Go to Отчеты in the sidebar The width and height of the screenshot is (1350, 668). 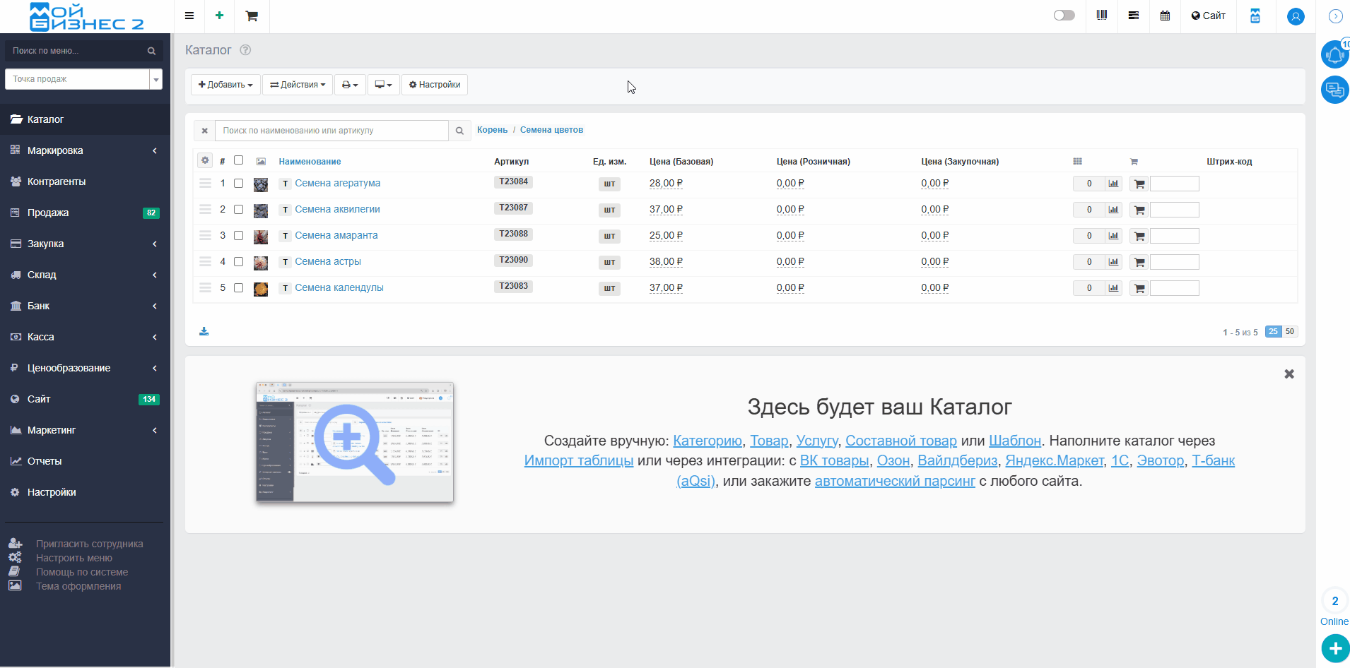pos(45,461)
